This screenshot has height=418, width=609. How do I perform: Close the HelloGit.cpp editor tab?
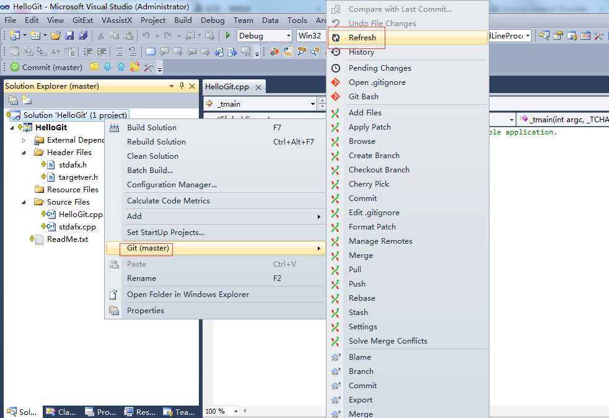coord(258,87)
